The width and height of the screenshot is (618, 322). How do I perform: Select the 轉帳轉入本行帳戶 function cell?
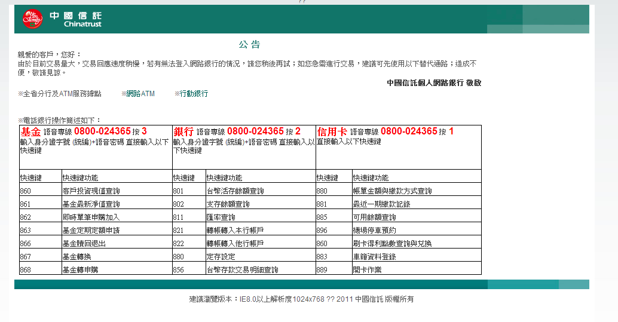(x=235, y=231)
